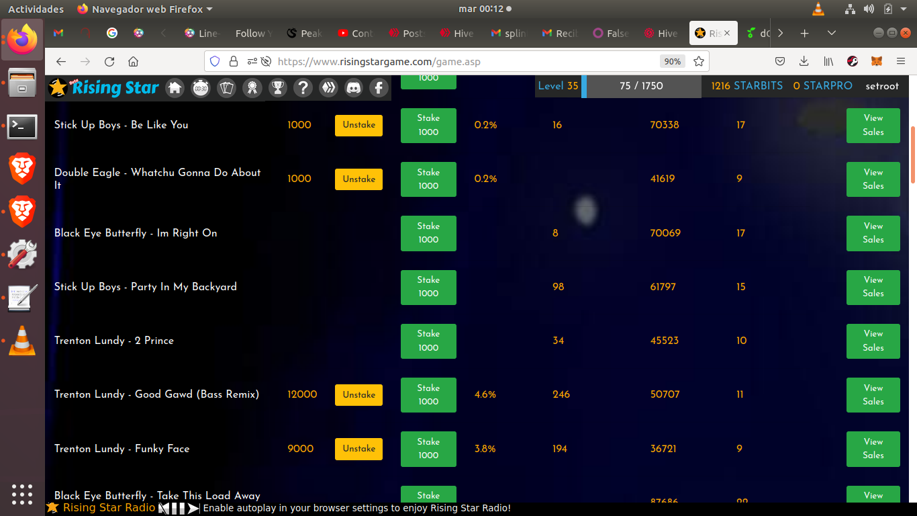Open the question mark help icon

click(x=303, y=87)
